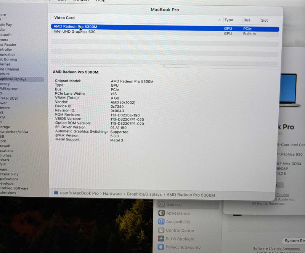This screenshot has width=305, height=253.
Task: Open NVMExpress in the sidebar
Action: [x=9, y=89]
